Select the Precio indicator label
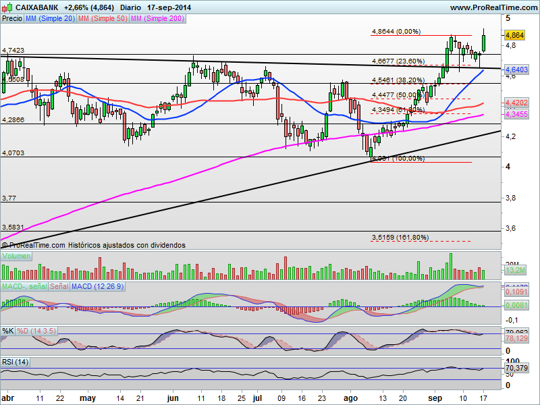 point(12,19)
